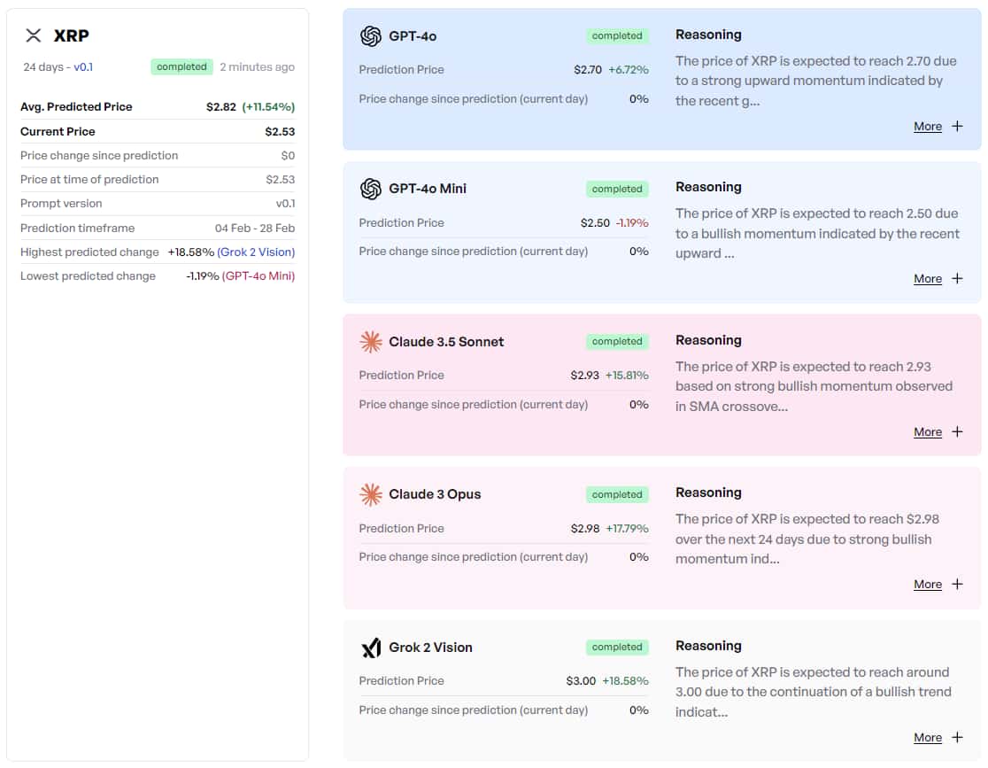988x768 pixels.
Task: Click the GPT-4o Mini OpenAI logo
Action: click(x=370, y=189)
